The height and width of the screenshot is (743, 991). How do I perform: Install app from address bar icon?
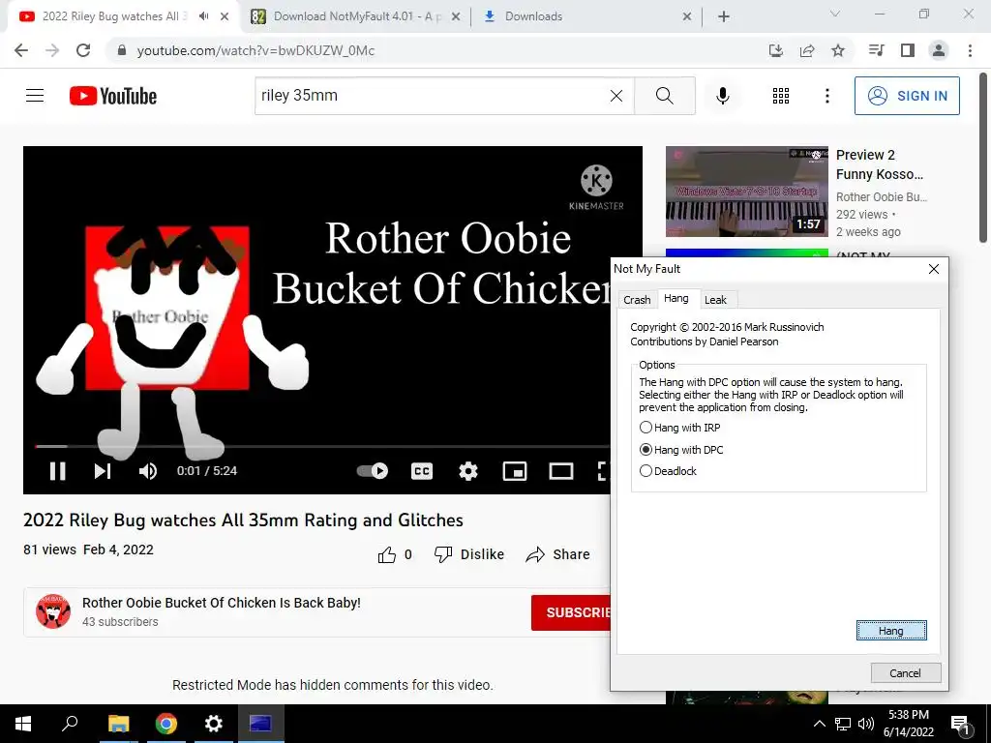pyautogui.click(x=776, y=50)
